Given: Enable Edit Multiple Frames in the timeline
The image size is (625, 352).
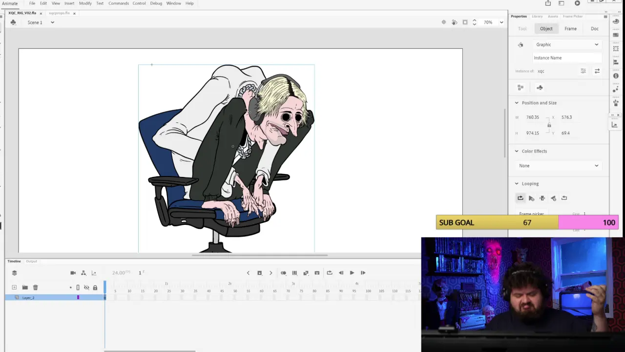Looking at the screenshot, I should [x=306, y=273].
